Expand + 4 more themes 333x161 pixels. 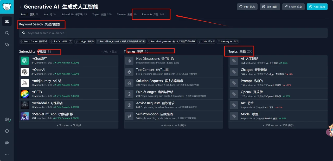pyautogui.click(x=173, y=125)
